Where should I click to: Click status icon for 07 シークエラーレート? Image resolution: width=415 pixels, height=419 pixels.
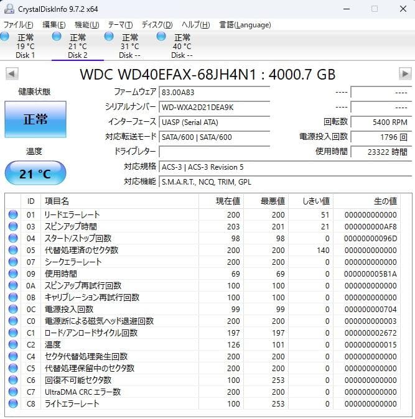[x=13, y=262]
